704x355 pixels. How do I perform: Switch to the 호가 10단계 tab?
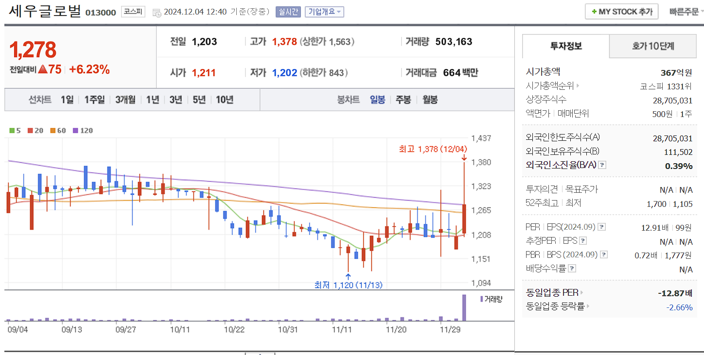(653, 46)
